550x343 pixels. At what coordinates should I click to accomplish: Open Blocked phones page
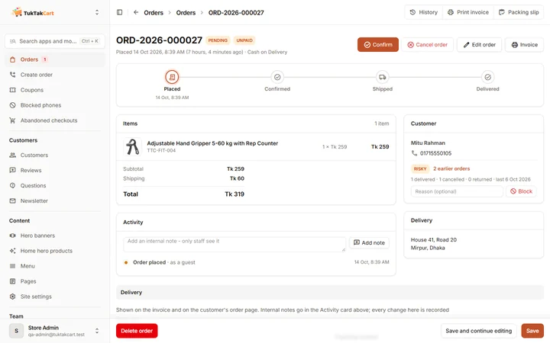[x=55, y=105]
